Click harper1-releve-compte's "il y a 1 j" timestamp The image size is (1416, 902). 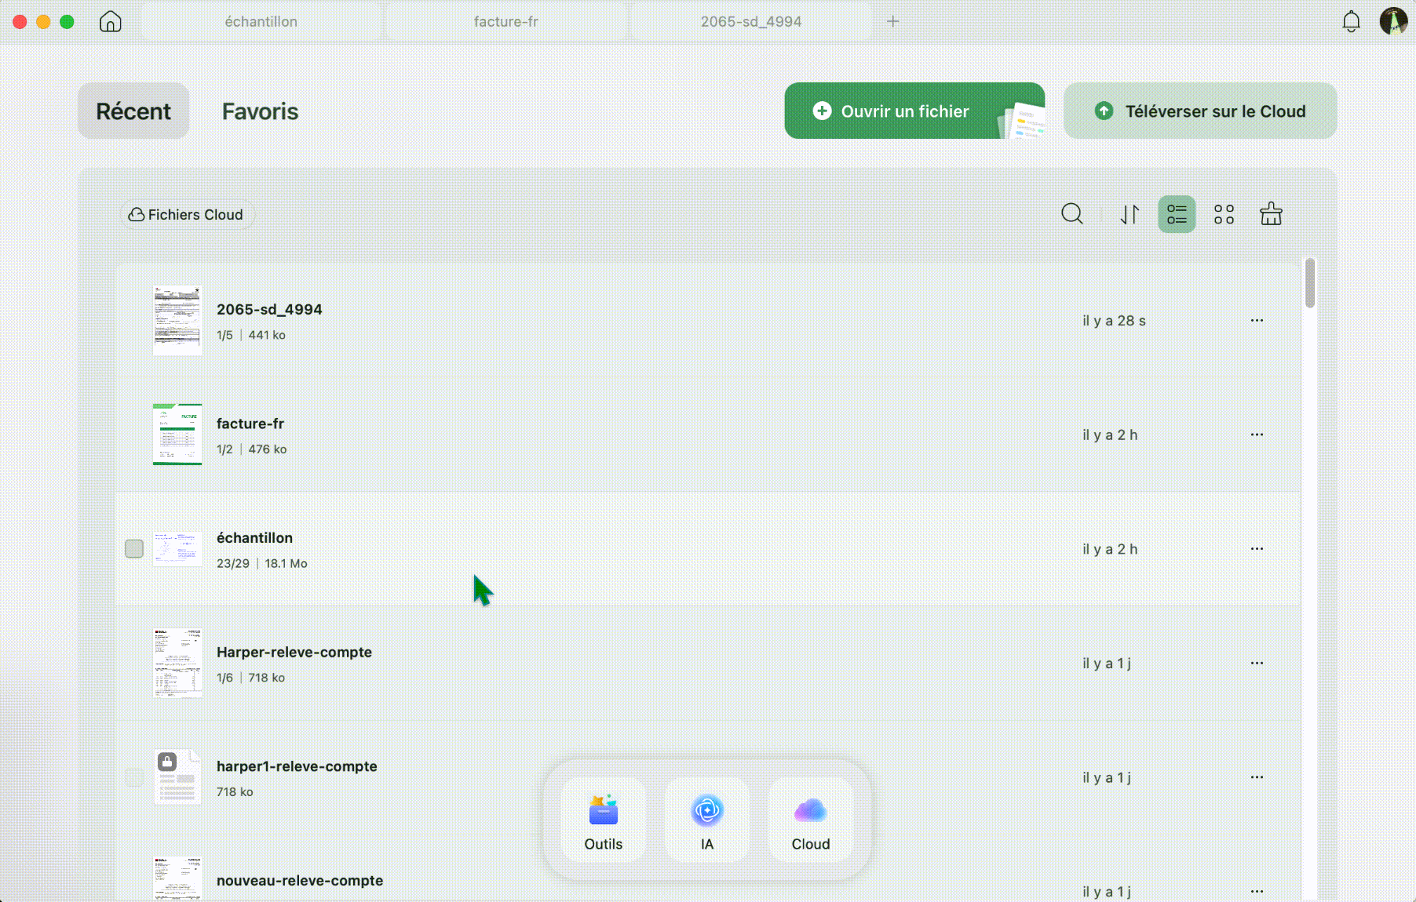[1107, 777]
